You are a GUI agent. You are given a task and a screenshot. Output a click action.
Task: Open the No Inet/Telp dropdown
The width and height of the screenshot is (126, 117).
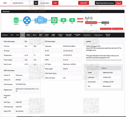(45, 3)
